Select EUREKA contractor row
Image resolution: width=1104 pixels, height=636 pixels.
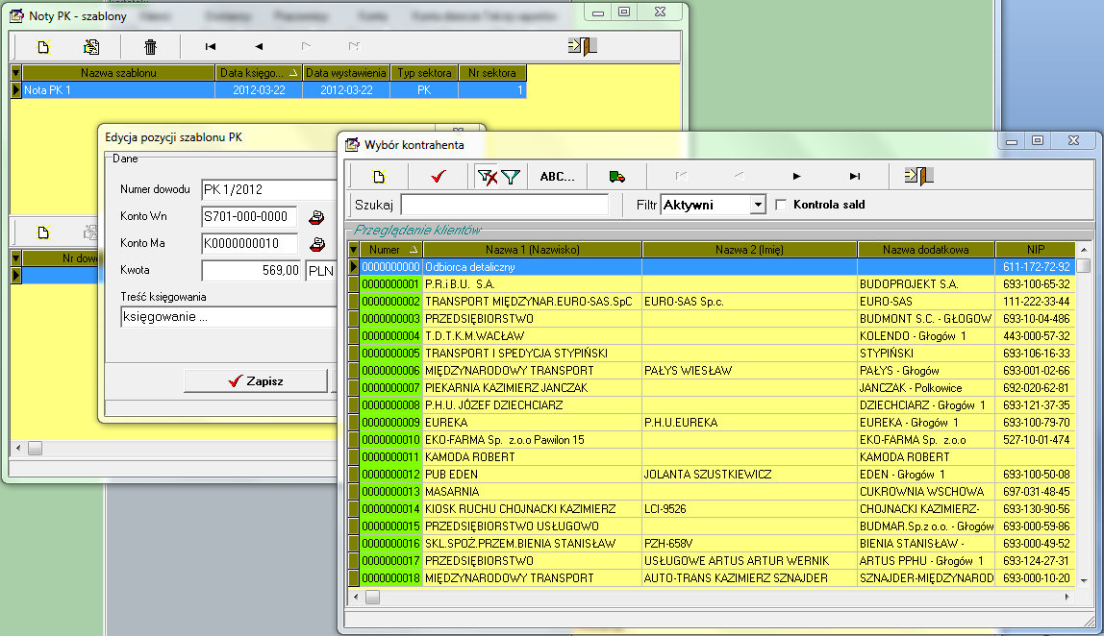click(x=712, y=423)
